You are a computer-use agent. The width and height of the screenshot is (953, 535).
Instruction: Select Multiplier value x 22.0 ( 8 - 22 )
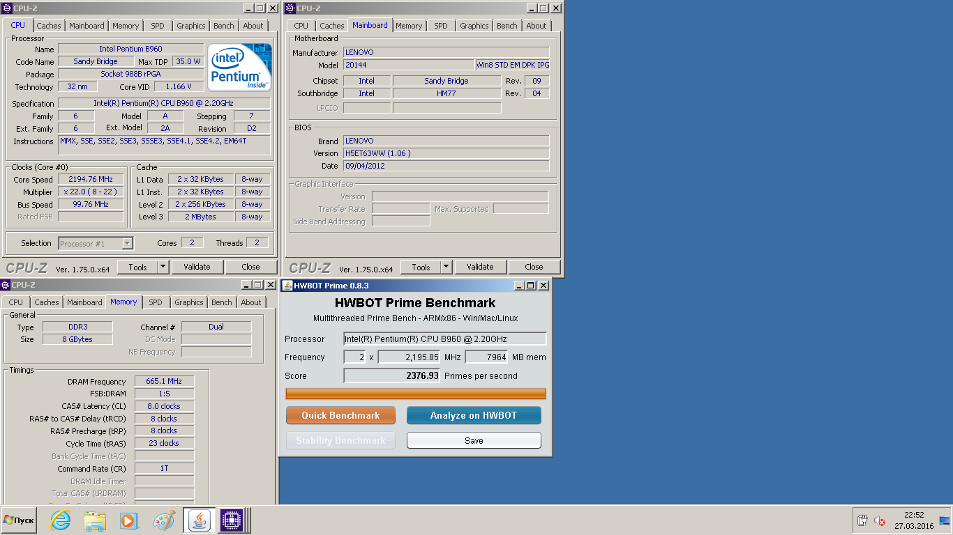[91, 192]
